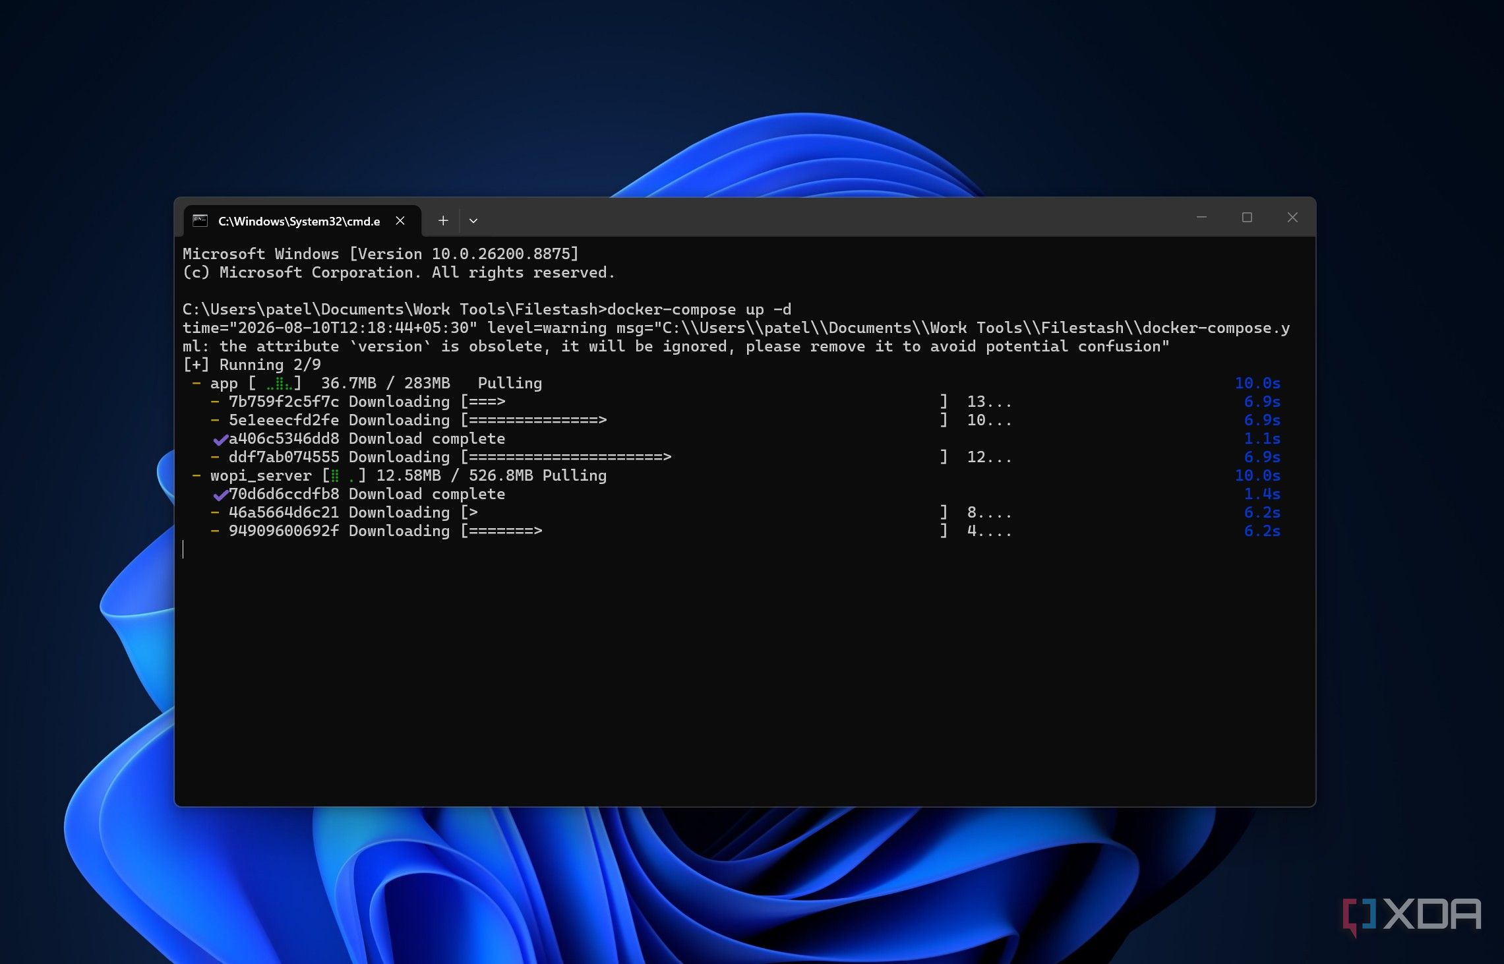Click layer ID 94909600692f
The height and width of the screenshot is (964, 1504).
tap(284, 531)
